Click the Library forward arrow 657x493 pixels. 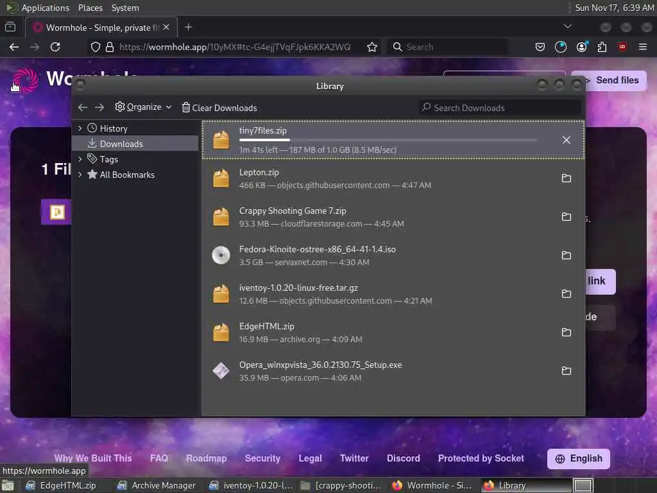(99, 108)
